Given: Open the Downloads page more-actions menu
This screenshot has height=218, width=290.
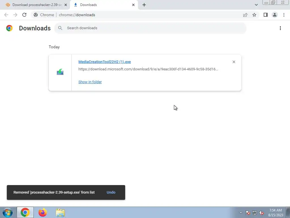Looking at the screenshot, I should [x=280, y=28].
